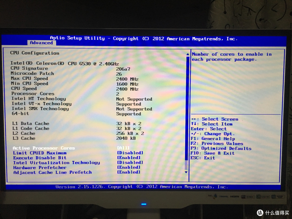Open the [All] value for Active Processor Cores
Viewport: 292px width, 219px height.
click(123, 148)
